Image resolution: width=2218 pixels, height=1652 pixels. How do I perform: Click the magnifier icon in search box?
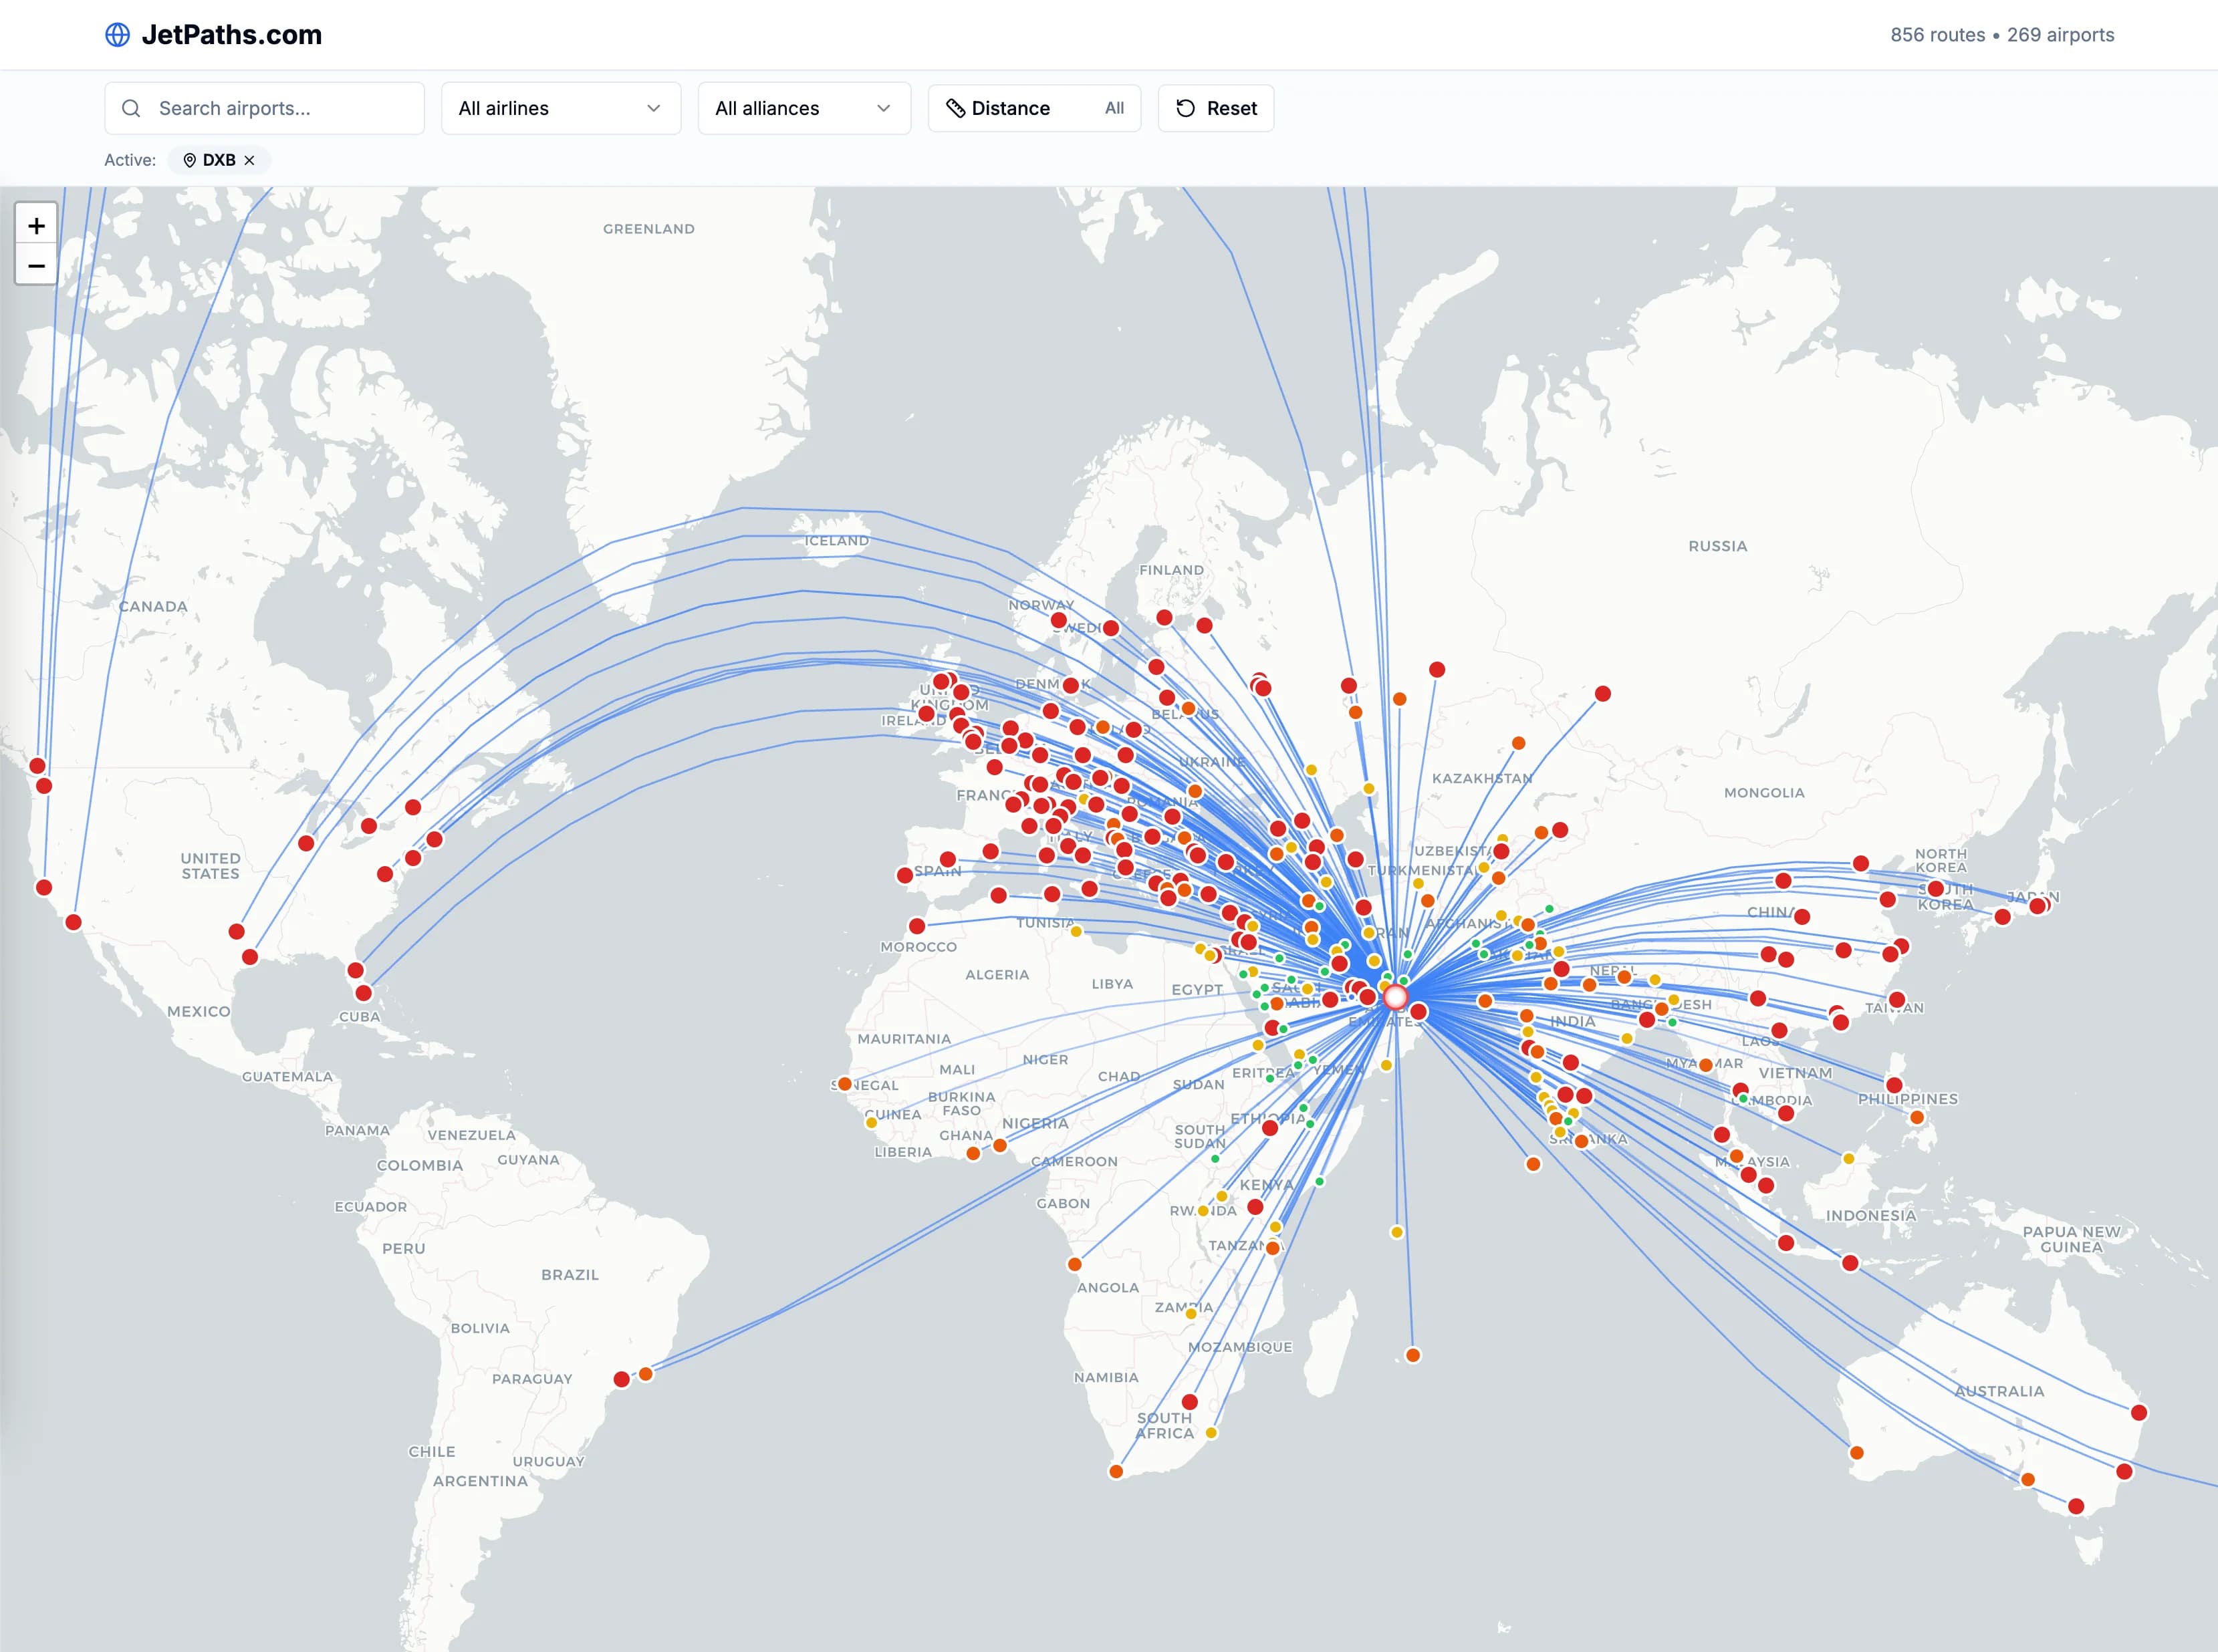(131, 108)
